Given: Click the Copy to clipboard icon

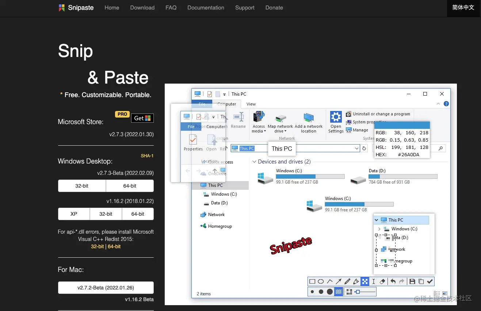Looking at the screenshot, I should point(421,281).
